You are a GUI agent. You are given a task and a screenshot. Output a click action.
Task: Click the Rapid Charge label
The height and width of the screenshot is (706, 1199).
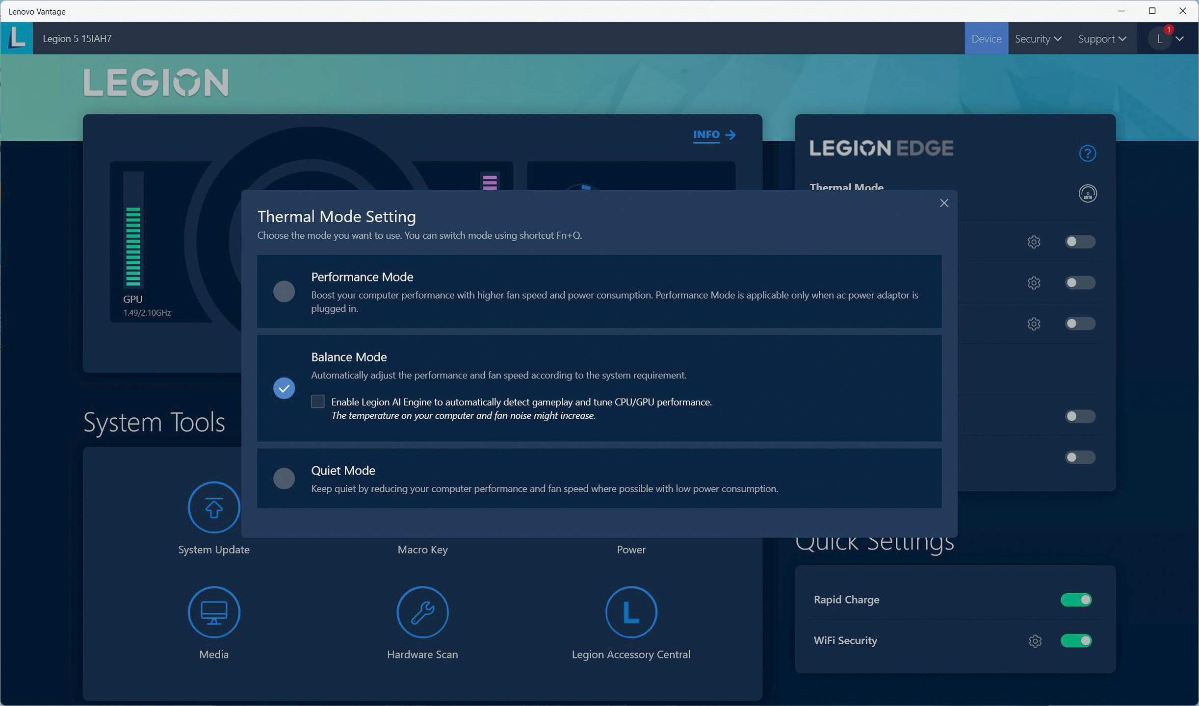(846, 600)
